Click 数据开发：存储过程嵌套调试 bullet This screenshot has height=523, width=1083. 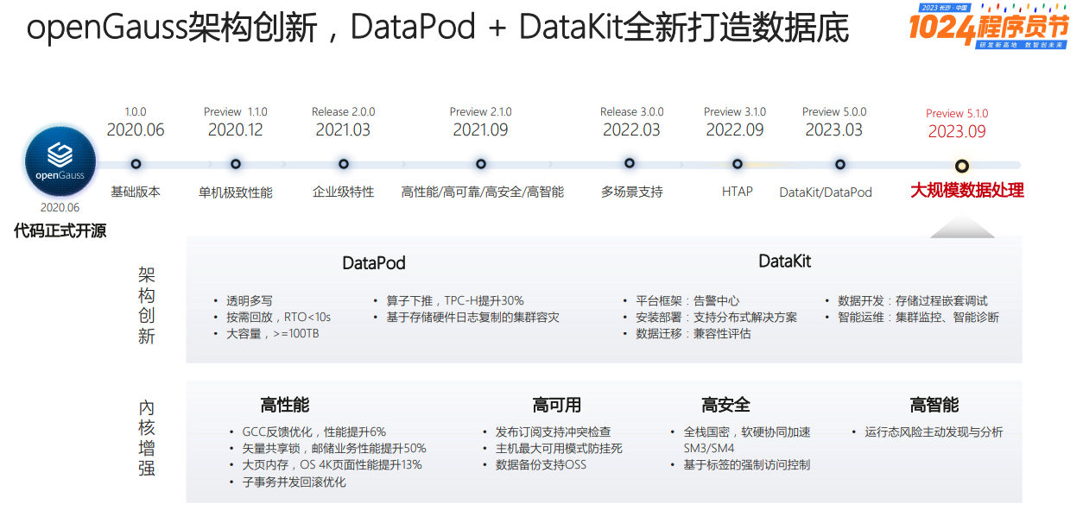click(913, 300)
